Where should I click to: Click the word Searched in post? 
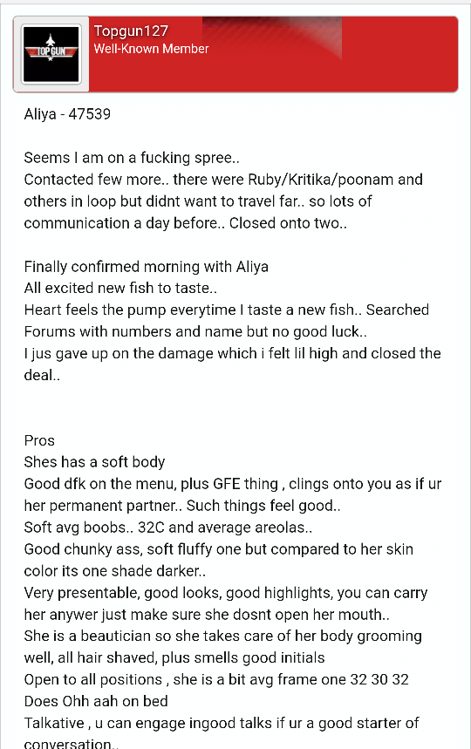coord(398,310)
